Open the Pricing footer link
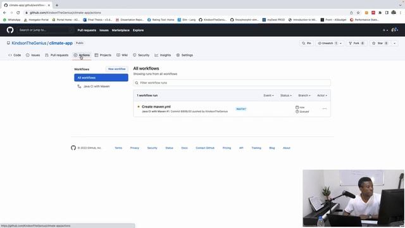The width and height of the screenshot is (405, 228). (x=227, y=148)
